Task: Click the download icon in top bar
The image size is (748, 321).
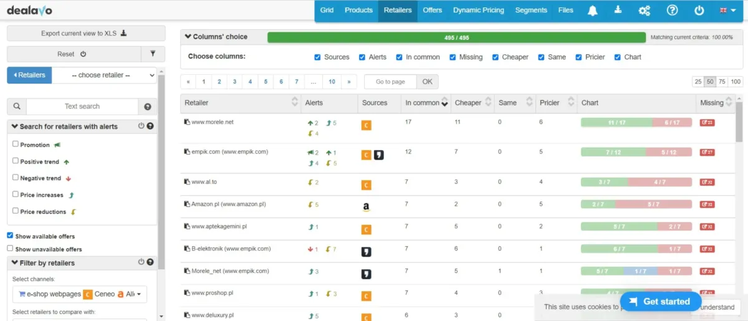Action: tap(618, 10)
